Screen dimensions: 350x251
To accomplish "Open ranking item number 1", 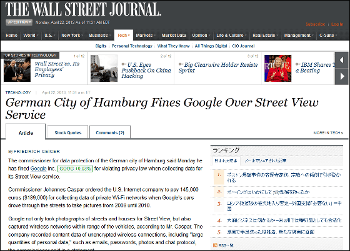I will pos(284,177).
